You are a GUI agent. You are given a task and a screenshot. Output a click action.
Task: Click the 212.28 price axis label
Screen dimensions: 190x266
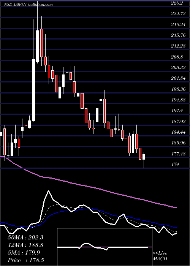(x=178, y=46)
